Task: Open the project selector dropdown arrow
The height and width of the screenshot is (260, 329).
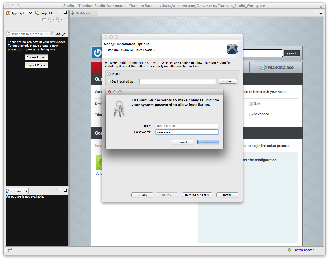Action: [14, 27]
